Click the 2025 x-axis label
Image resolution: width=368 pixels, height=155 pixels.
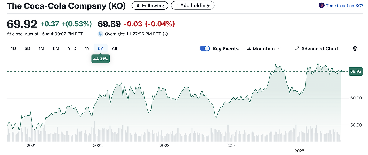(x=300, y=151)
